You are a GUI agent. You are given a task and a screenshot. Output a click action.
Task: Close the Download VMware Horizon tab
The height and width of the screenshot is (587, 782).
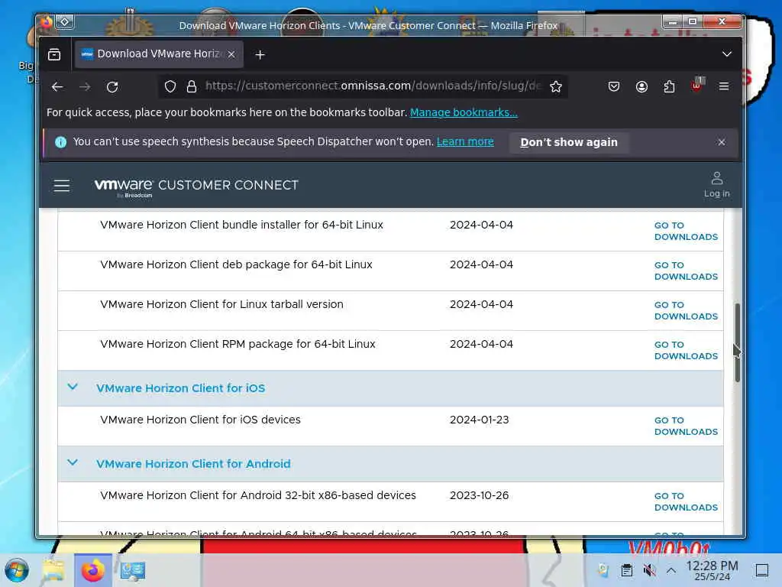pyautogui.click(x=231, y=54)
